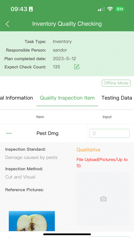The width and height of the screenshot is (134, 238).
Task: Tap the home indicator bar
Action: coord(67,234)
